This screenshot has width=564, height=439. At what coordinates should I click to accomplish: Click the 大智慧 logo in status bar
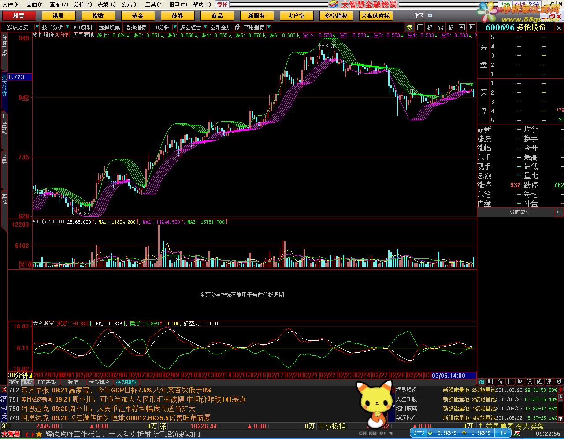pyautogui.click(x=11, y=434)
